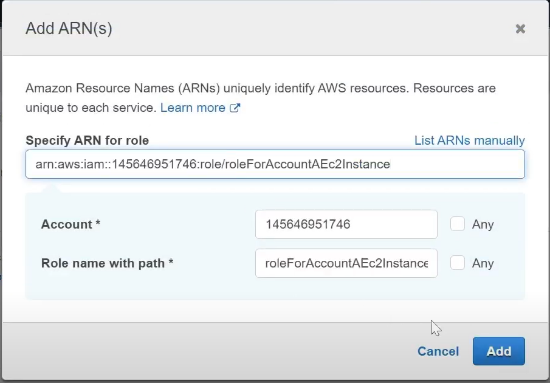Click the external link icon beside Learn more

coord(235,108)
